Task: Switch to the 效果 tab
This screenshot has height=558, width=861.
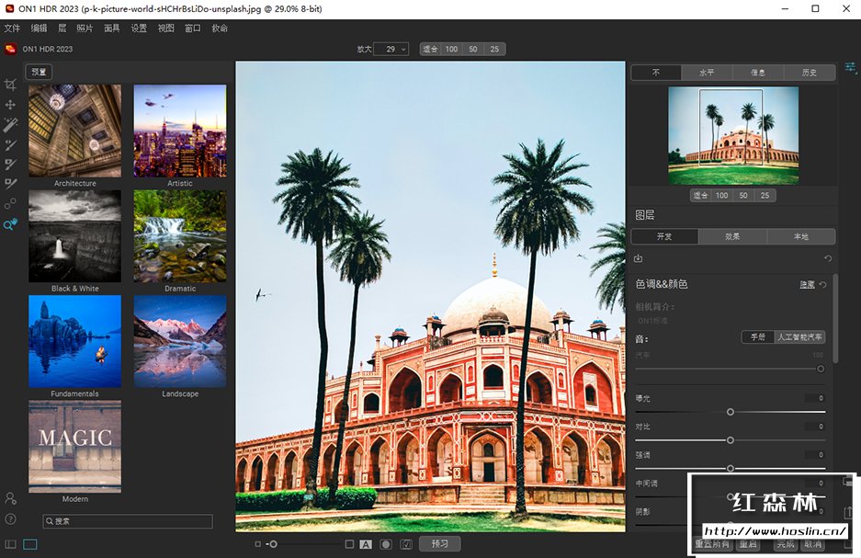Action: tap(732, 236)
